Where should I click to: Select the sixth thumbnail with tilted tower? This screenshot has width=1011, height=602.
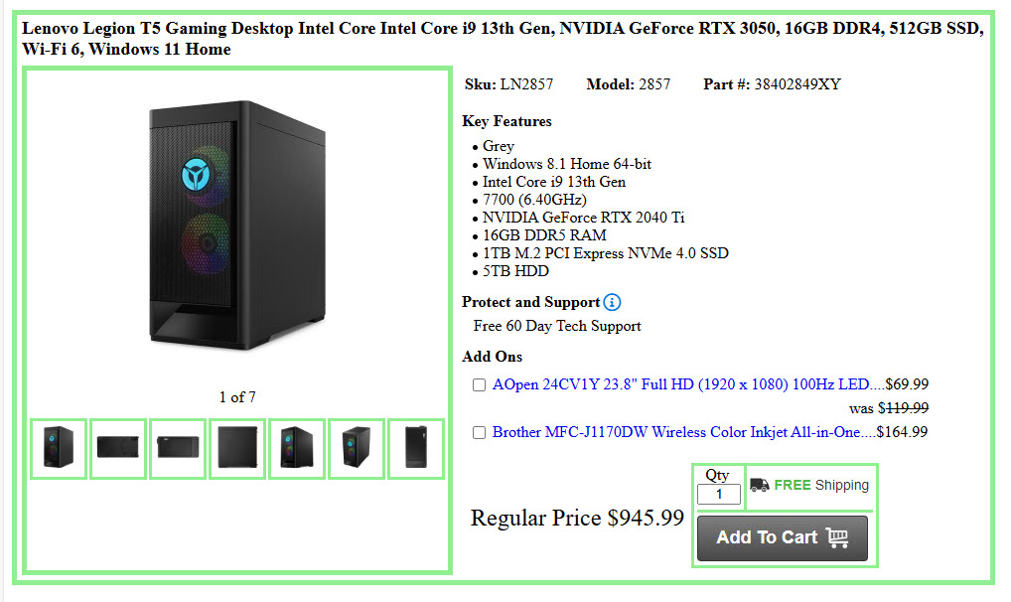pos(357,448)
